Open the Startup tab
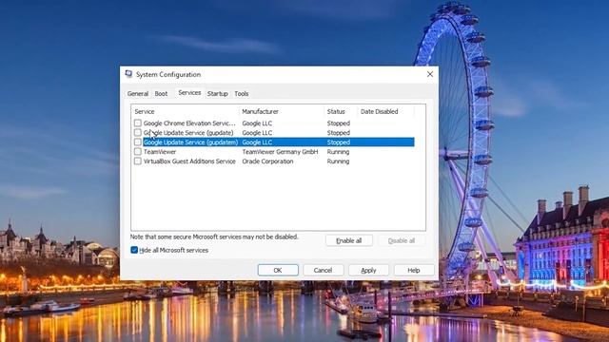 coord(218,93)
